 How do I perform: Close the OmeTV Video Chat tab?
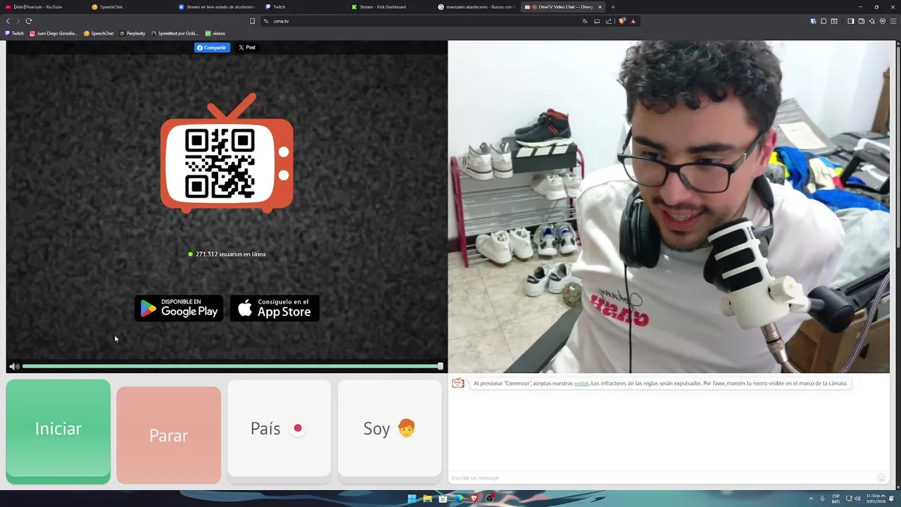(600, 7)
